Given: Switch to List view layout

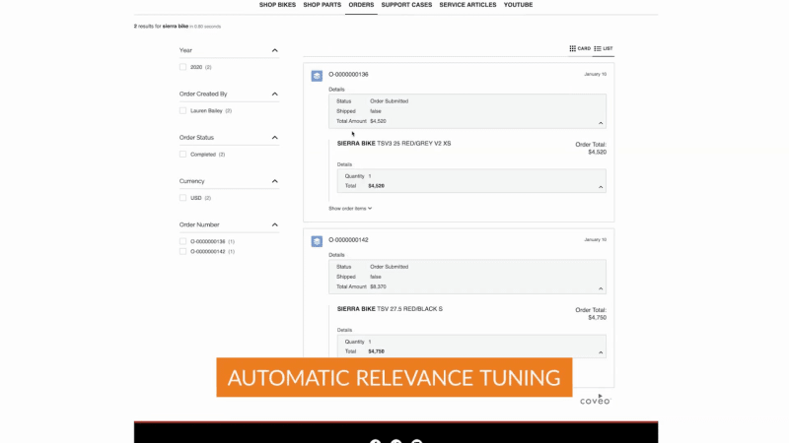Looking at the screenshot, I should point(604,48).
